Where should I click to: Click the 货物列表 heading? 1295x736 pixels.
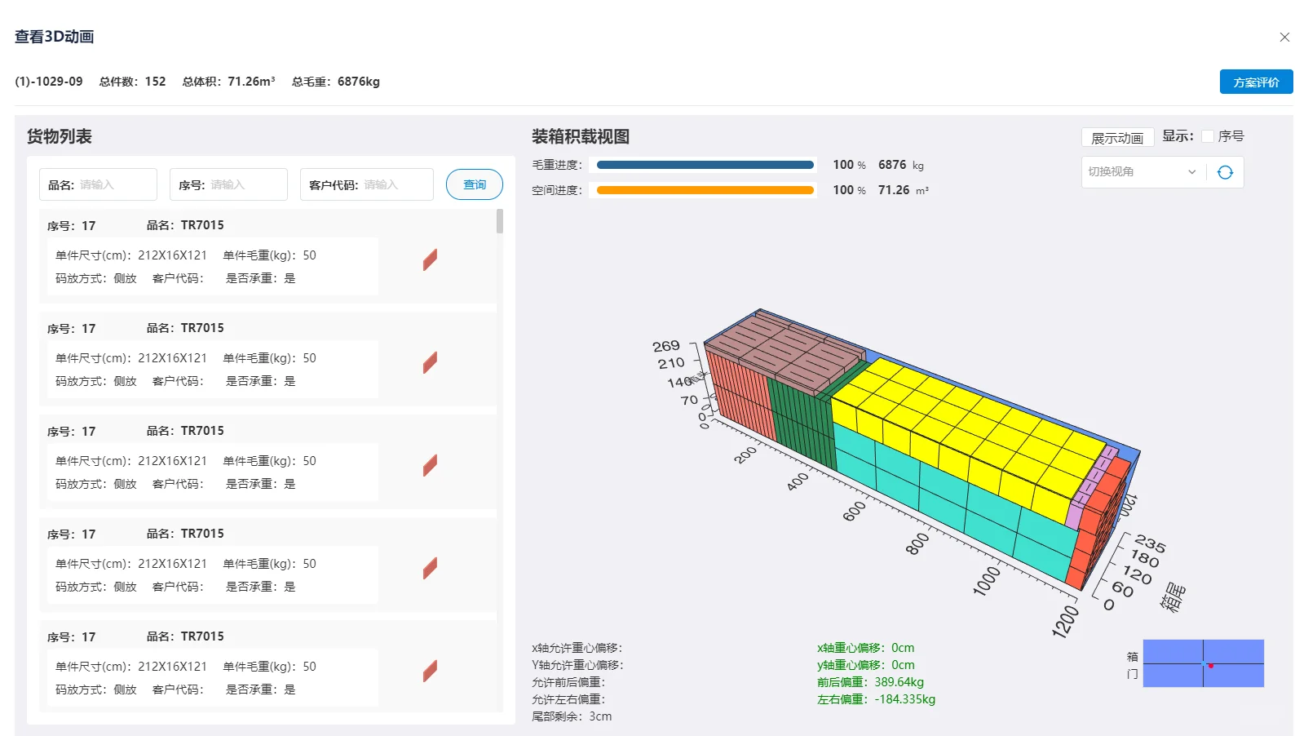(59, 136)
